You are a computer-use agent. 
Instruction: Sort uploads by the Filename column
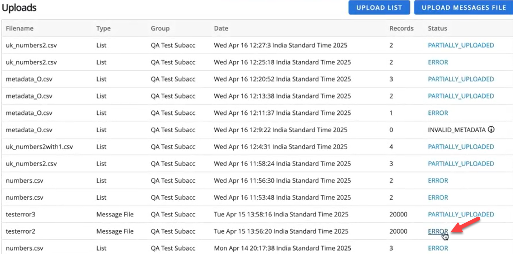[20, 28]
